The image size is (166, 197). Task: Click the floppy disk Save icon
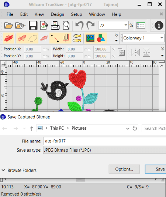pos(33,25)
